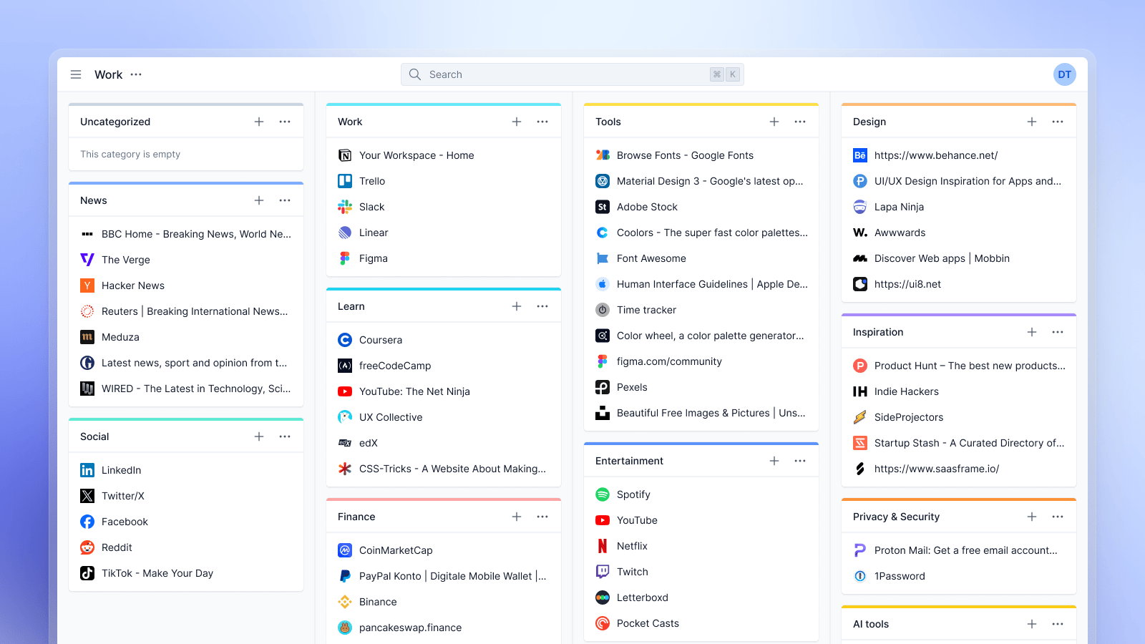Open the Social category options menu
Viewport: 1145px width, 644px height.
tap(285, 436)
